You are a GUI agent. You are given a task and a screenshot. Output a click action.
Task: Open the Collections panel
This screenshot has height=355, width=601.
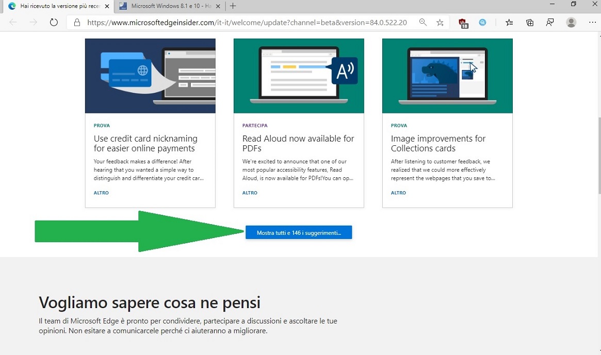(530, 23)
